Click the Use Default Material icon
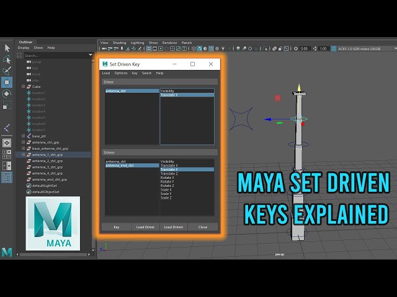 coord(205,48)
